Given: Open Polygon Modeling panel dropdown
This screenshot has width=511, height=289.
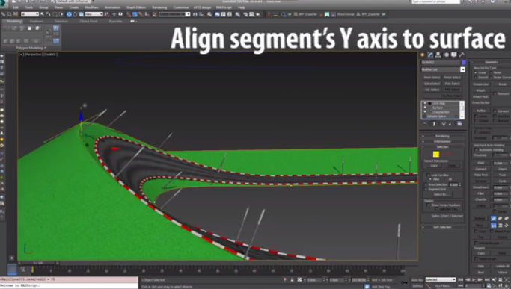Looking at the screenshot, I should 31,48.
